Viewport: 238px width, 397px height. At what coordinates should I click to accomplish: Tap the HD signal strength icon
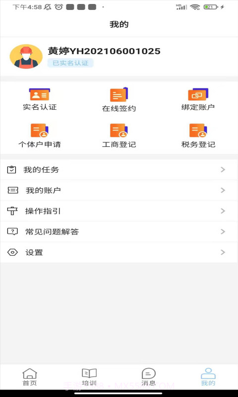(x=181, y=7)
